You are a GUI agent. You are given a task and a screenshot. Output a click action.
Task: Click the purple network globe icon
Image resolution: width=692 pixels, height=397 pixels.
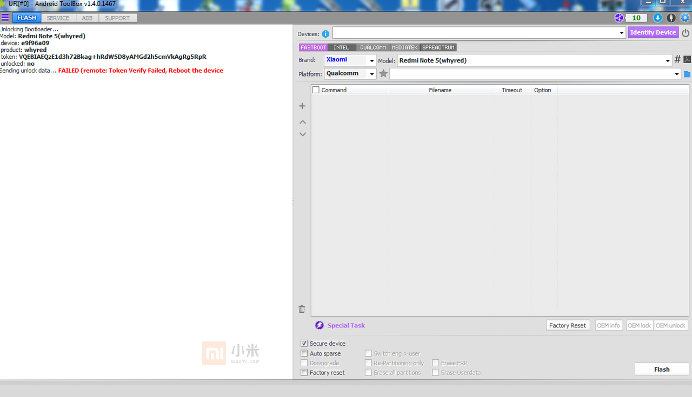pos(619,18)
